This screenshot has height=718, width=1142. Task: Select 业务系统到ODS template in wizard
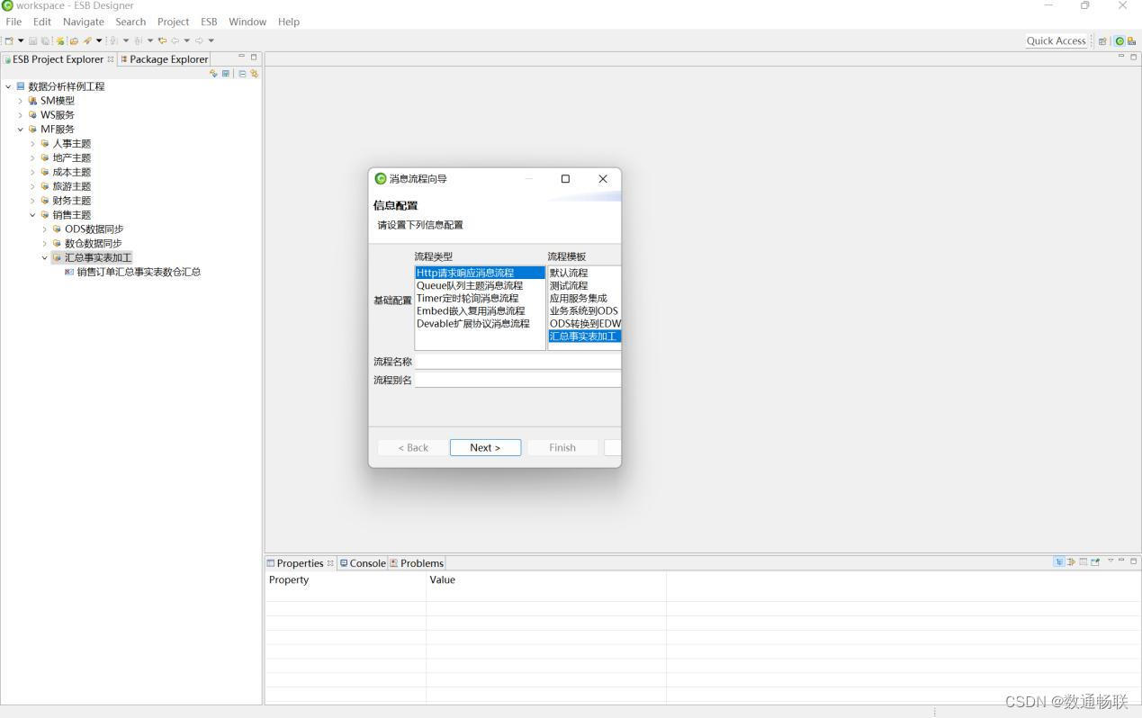tap(584, 310)
